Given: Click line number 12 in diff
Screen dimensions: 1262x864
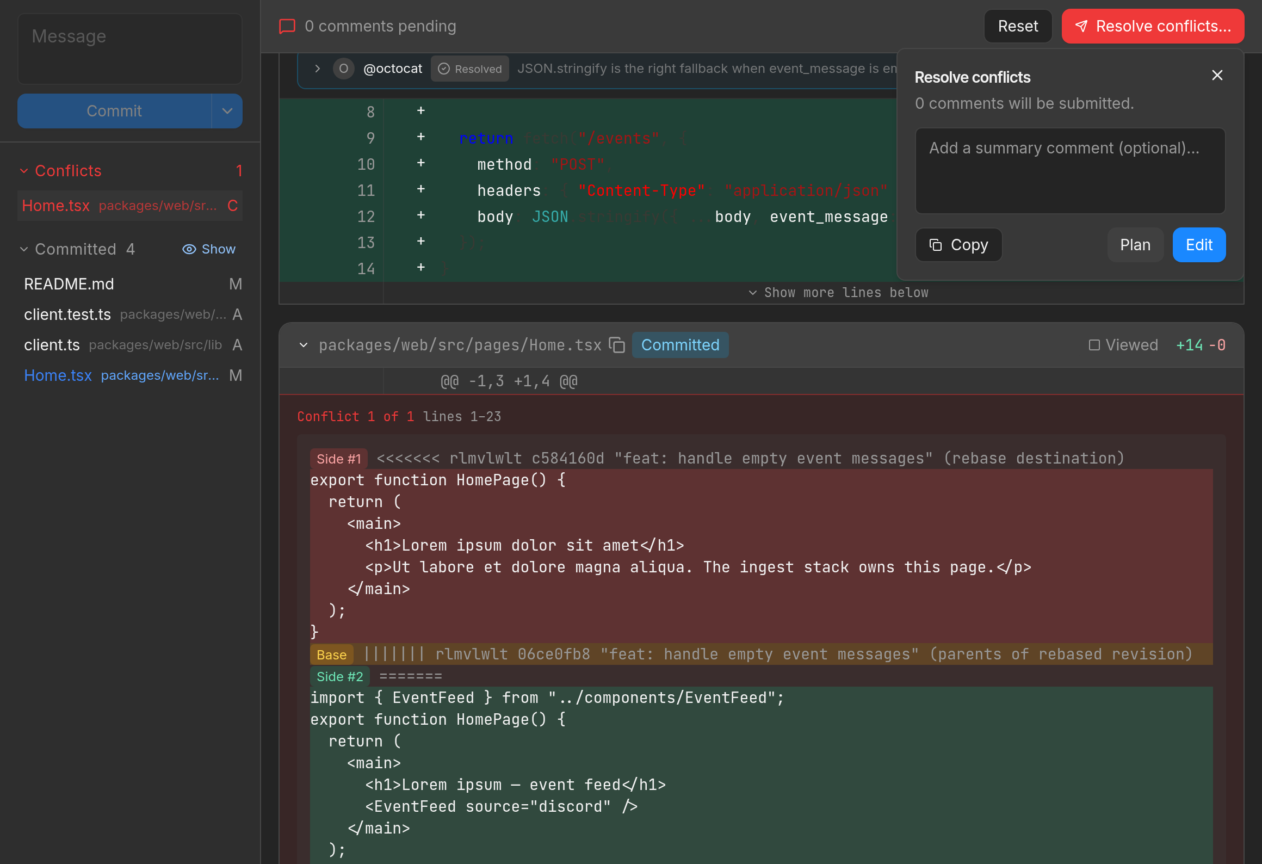Looking at the screenshot, I should pyautogui.click(x=366, y=217).
